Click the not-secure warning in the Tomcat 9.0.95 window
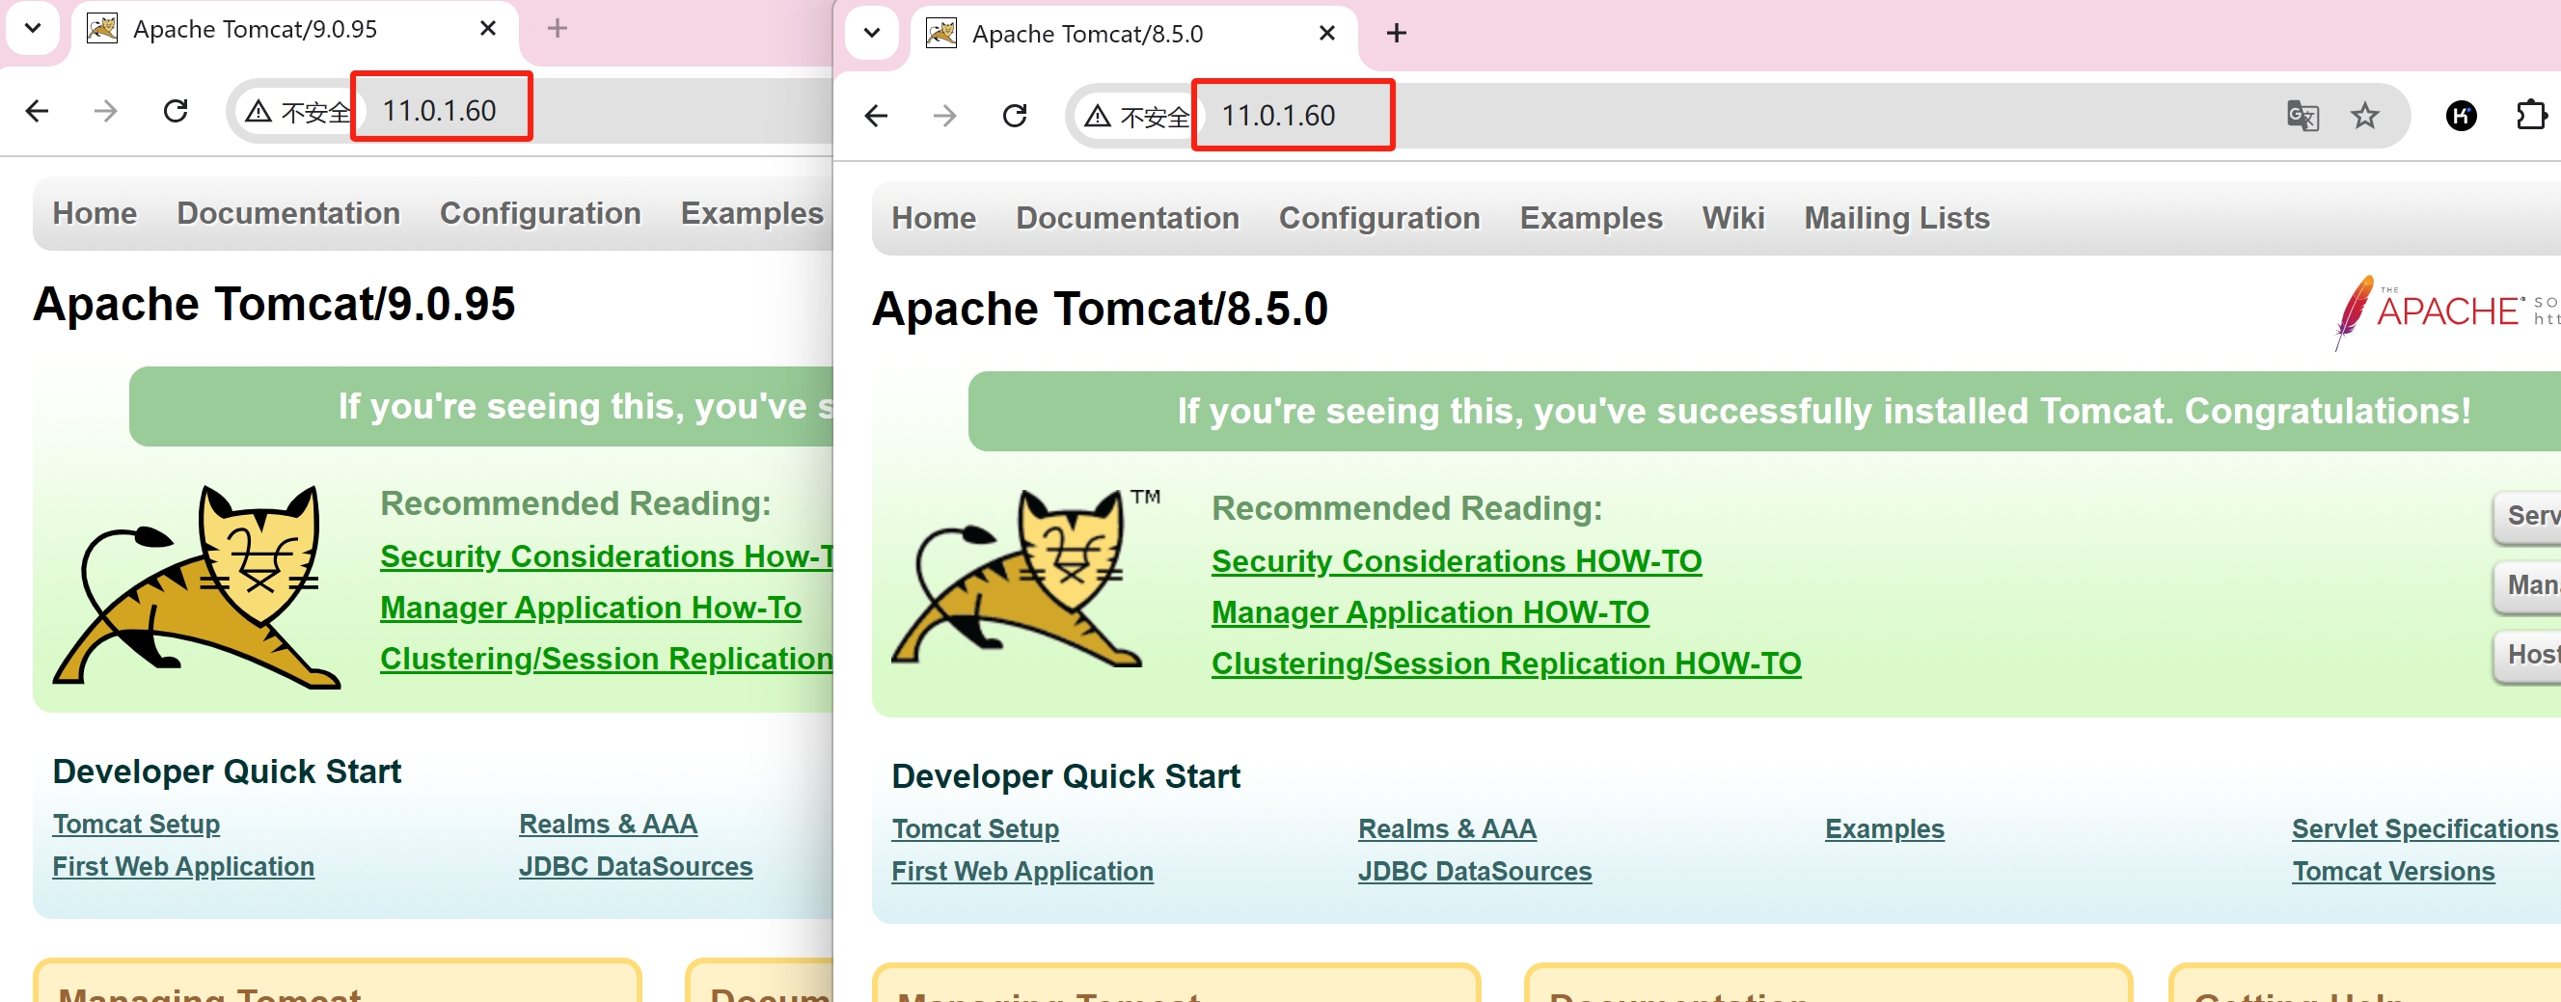Image resolution: width=2561 pixels, height=1002 pixels. click(x=297, y=111)
